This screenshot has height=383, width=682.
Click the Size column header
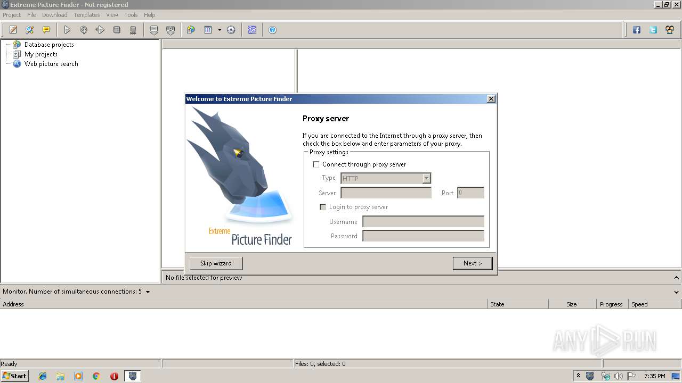[572, 304]
